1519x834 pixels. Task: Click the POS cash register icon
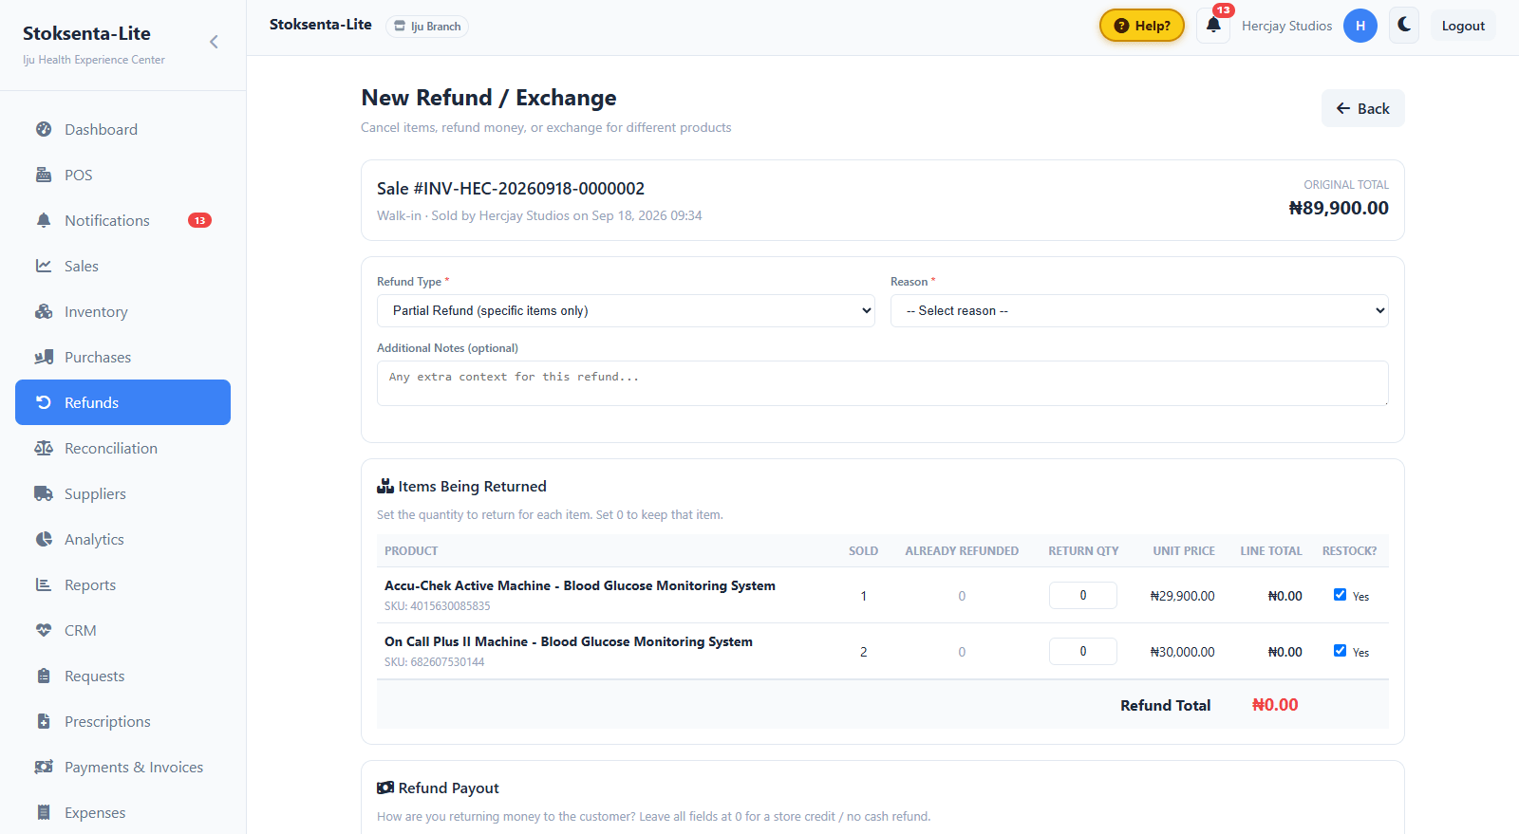click(44, 175)
